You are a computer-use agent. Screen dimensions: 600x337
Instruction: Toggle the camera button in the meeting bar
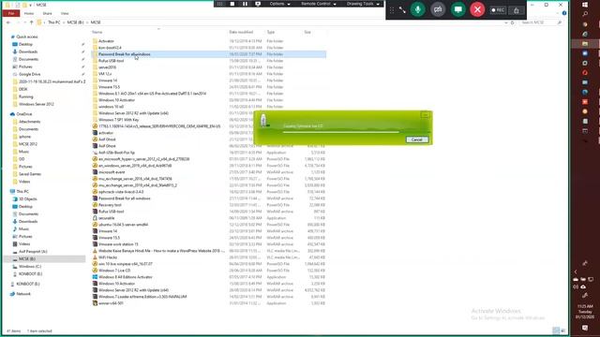tap(438, 9)
